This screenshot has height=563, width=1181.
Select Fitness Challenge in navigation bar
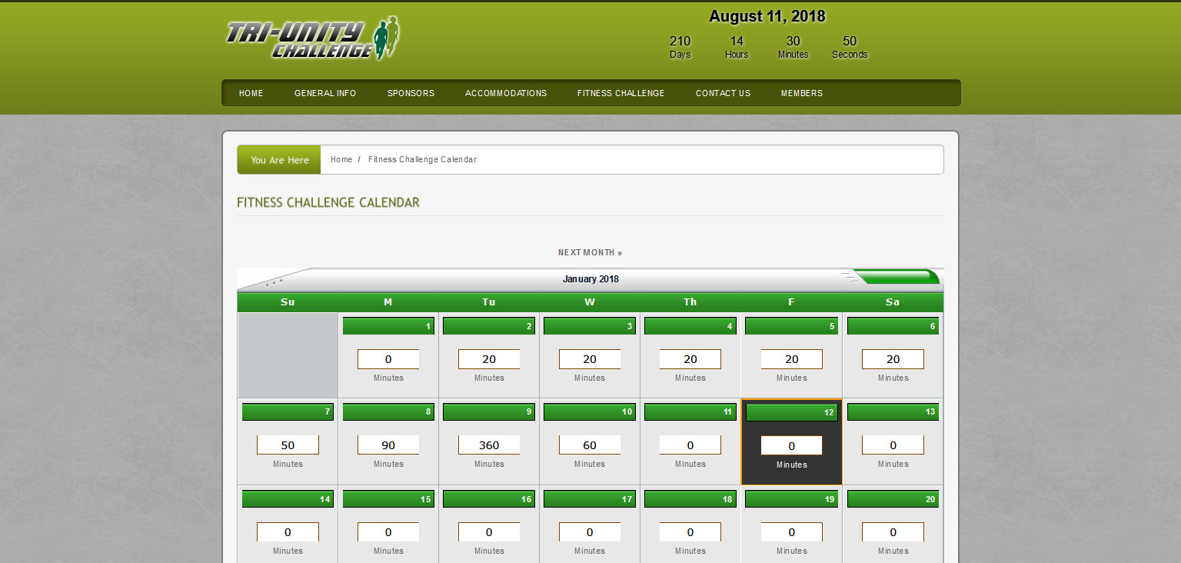620,93
